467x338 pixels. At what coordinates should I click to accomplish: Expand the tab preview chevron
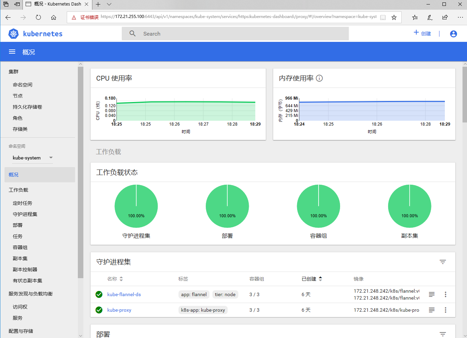pos(109,4)
